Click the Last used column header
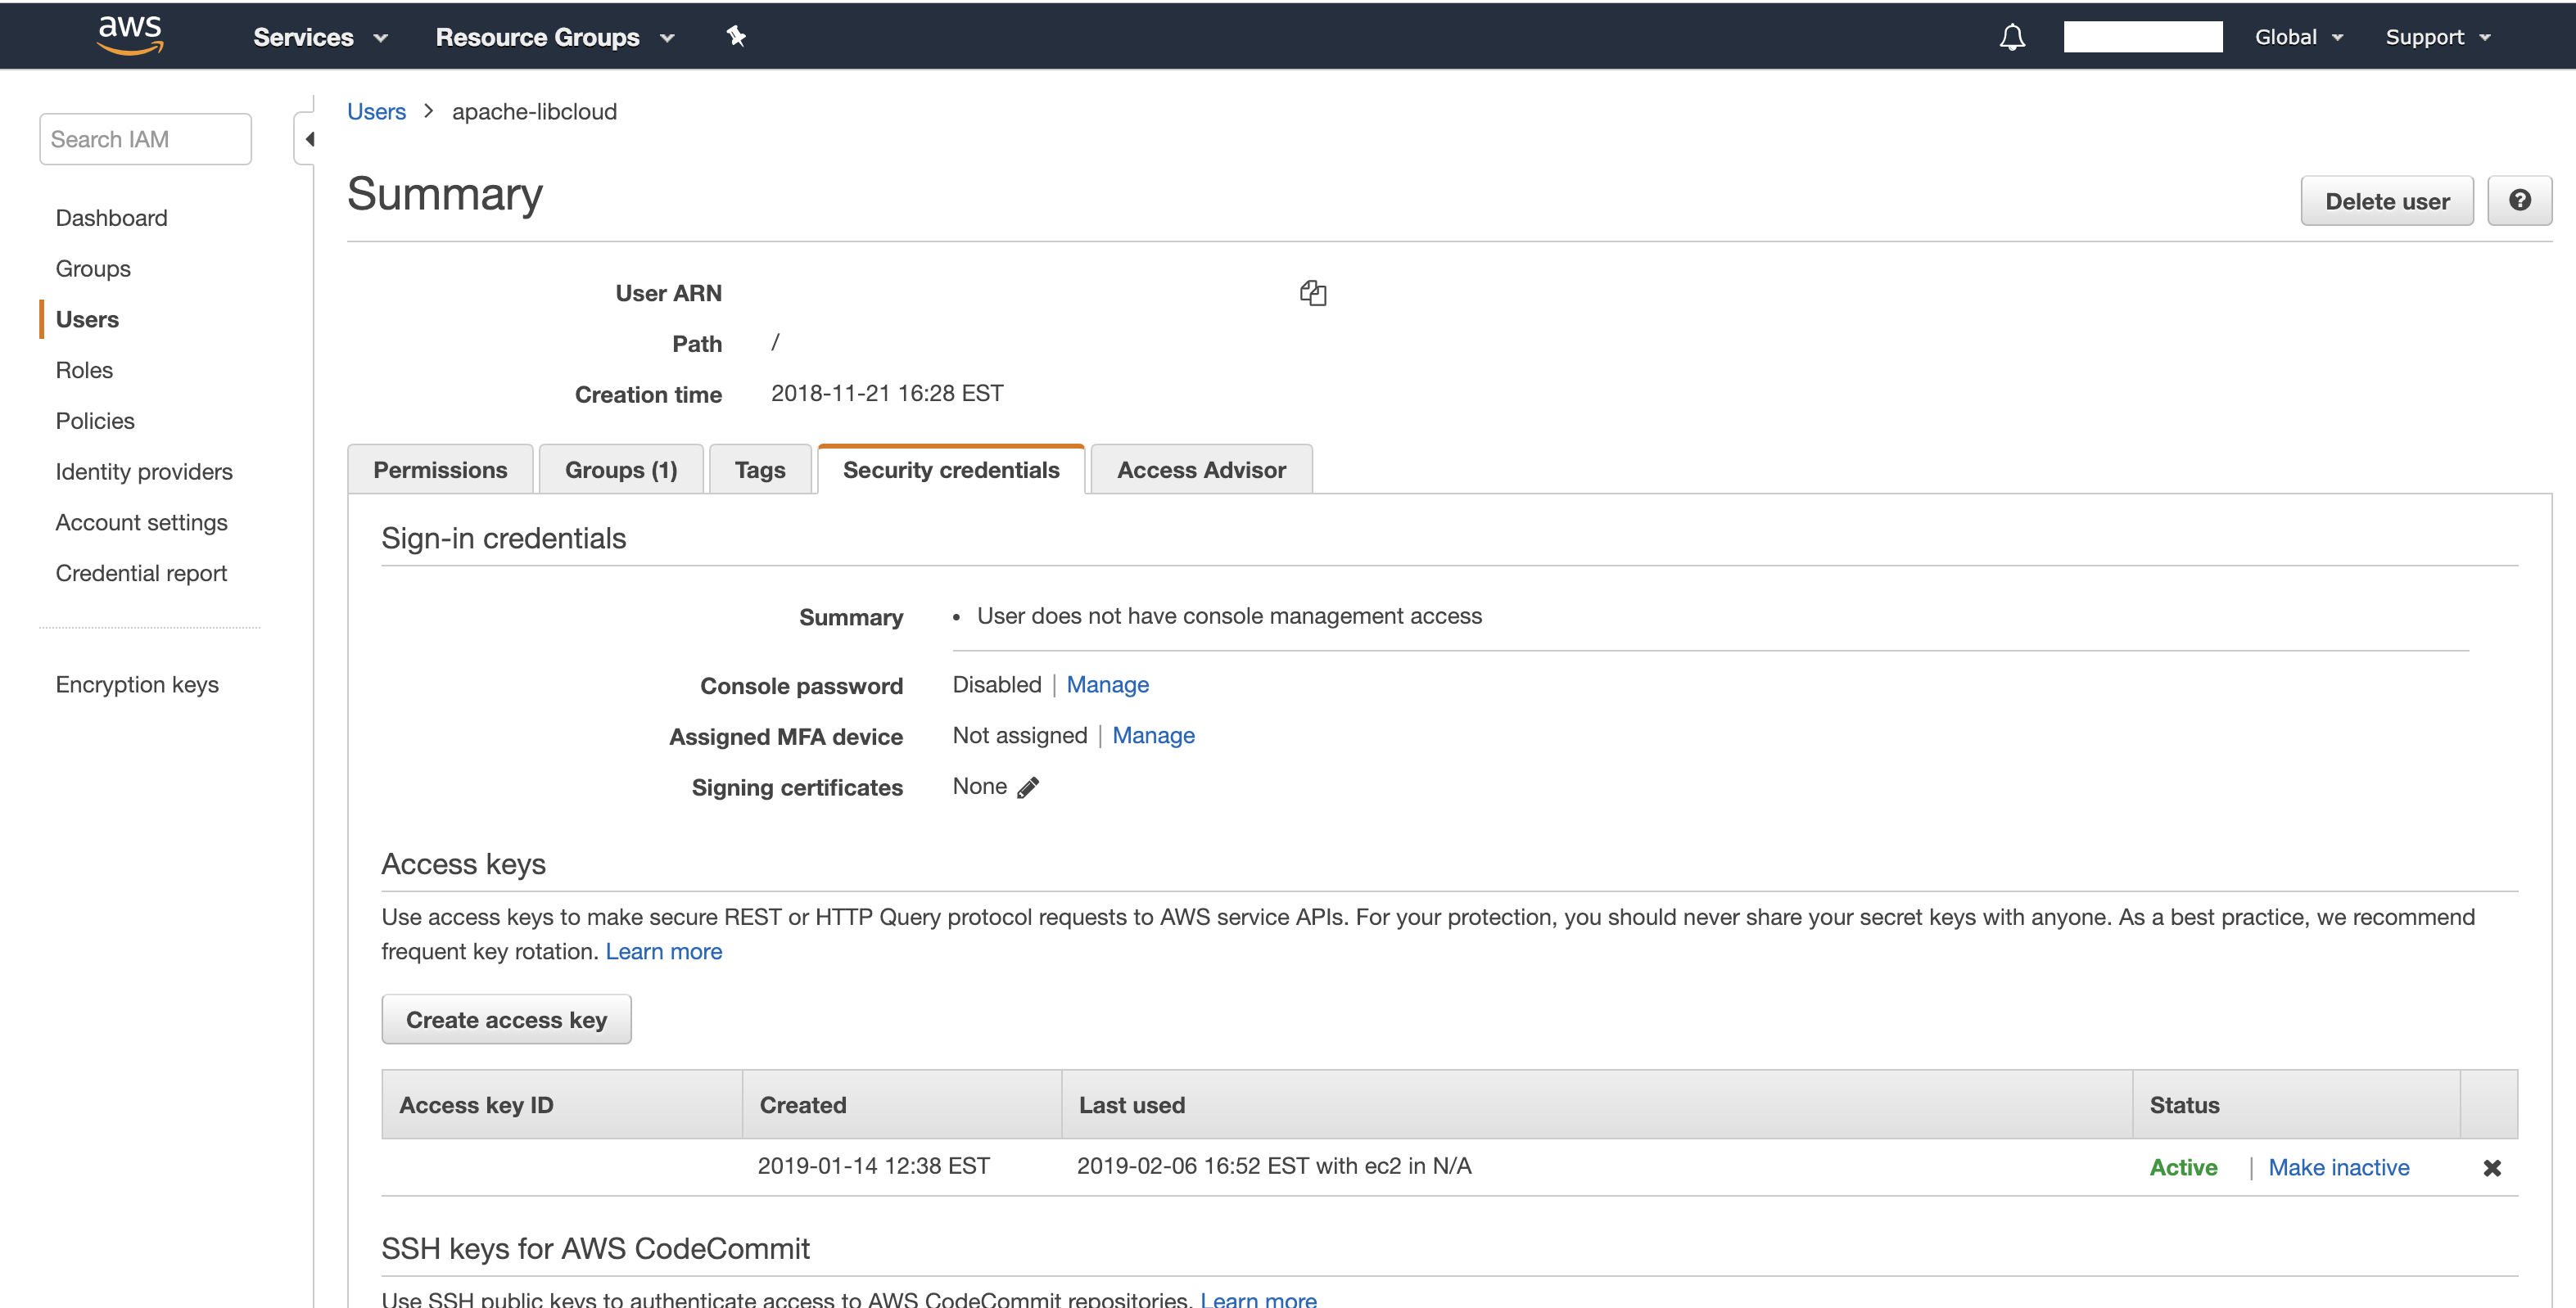Screen dimensions: 2576x1308 [1596, 1105]
